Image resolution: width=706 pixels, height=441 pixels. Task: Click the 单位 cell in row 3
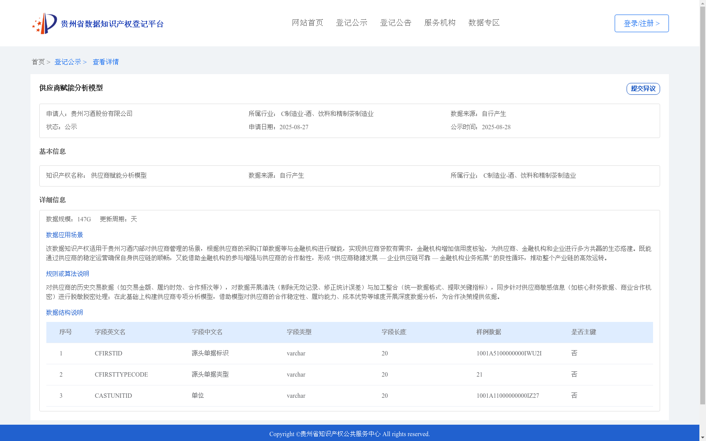pos(198,396)
